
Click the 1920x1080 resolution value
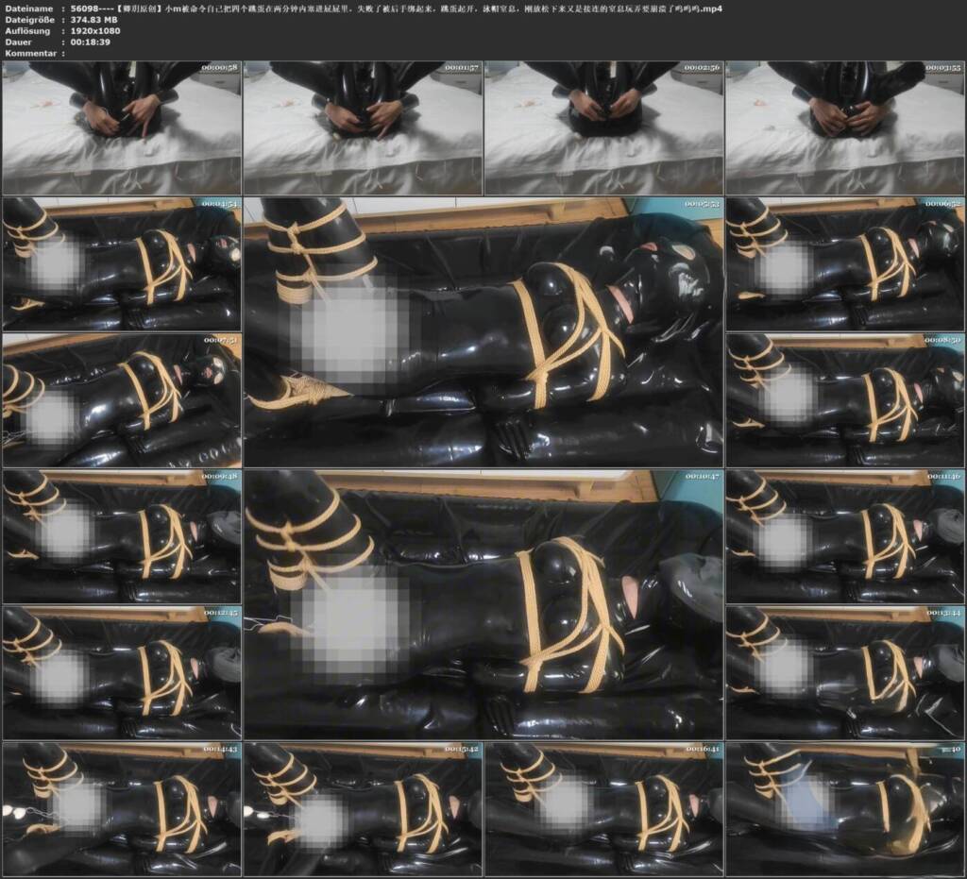click(x=95, y=31)
